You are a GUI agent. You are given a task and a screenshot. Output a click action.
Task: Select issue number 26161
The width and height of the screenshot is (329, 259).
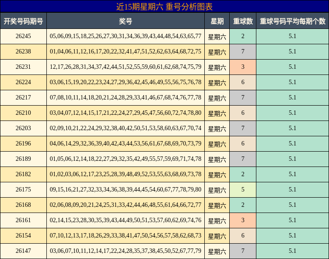[x=23, y=220]
